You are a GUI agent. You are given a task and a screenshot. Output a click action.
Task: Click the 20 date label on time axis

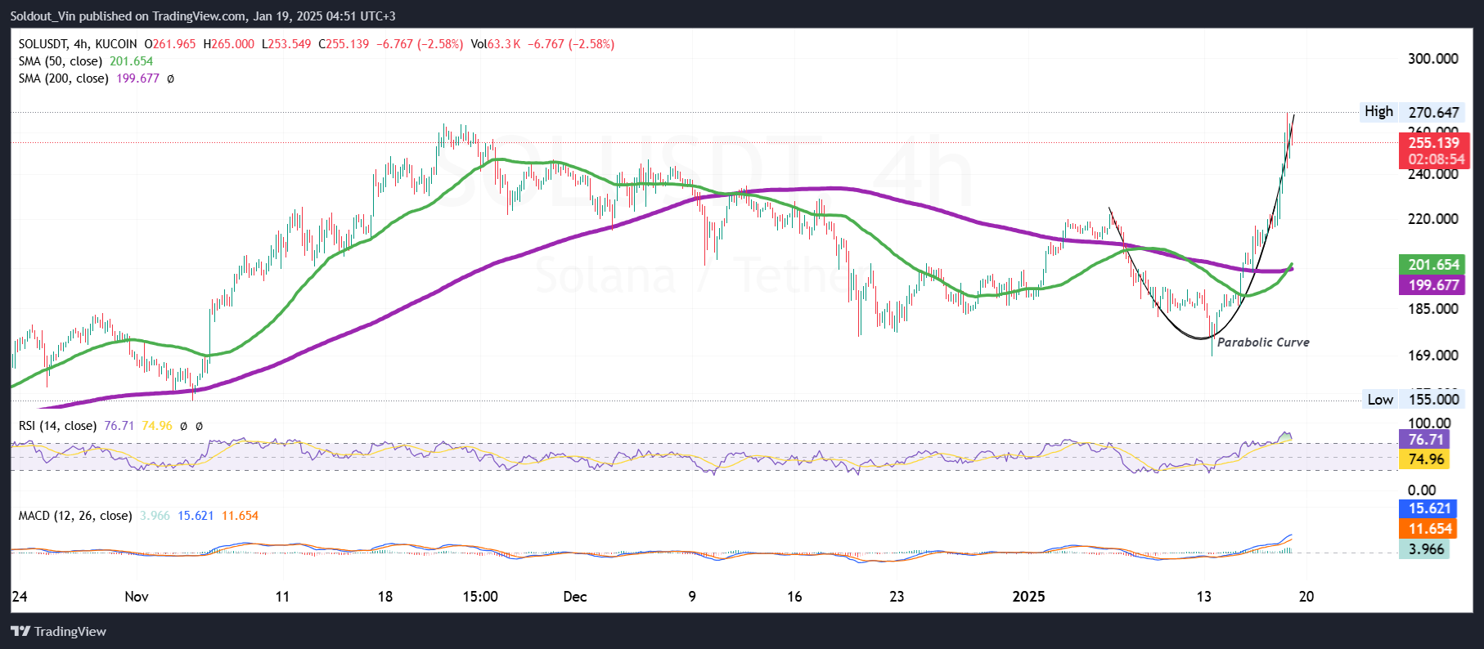tap(1306, 597)
